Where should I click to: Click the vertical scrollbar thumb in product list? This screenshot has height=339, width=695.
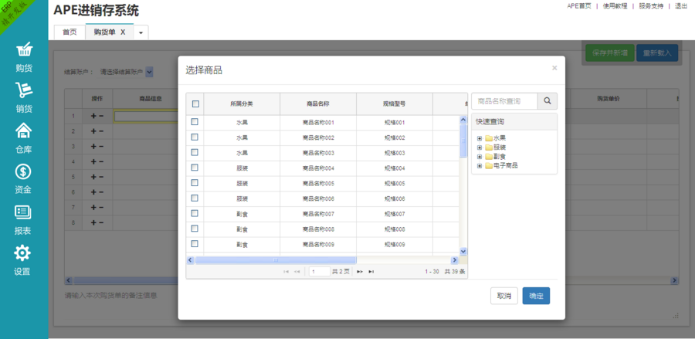pyautogui.click(x=463, y=141)
